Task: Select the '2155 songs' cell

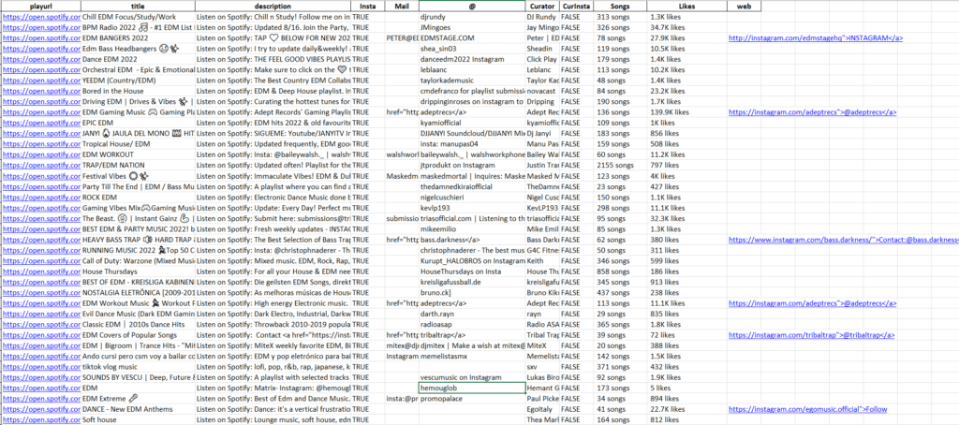Action: click(x=621, y=165)
